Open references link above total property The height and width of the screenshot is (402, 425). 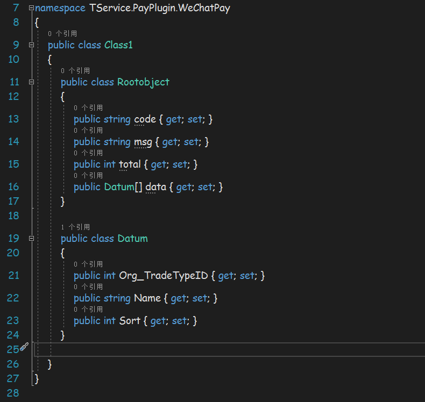click(88, 153)
